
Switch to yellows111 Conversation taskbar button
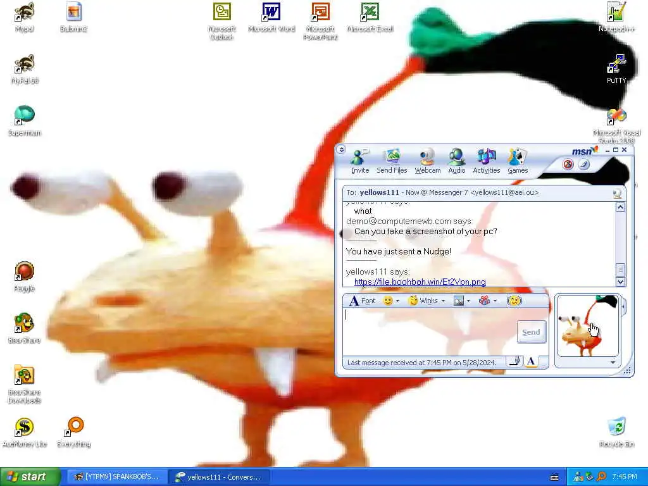(x=220, y=477)
